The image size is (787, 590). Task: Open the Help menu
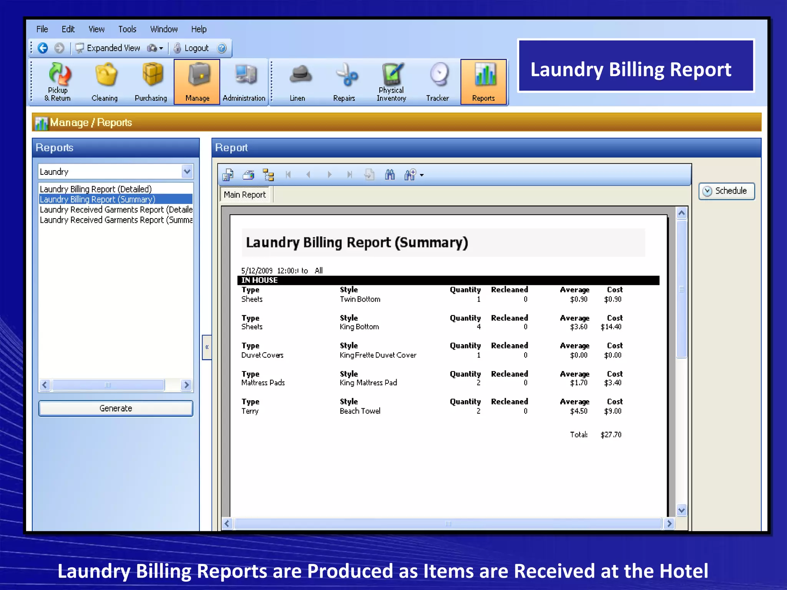(199, 29)
